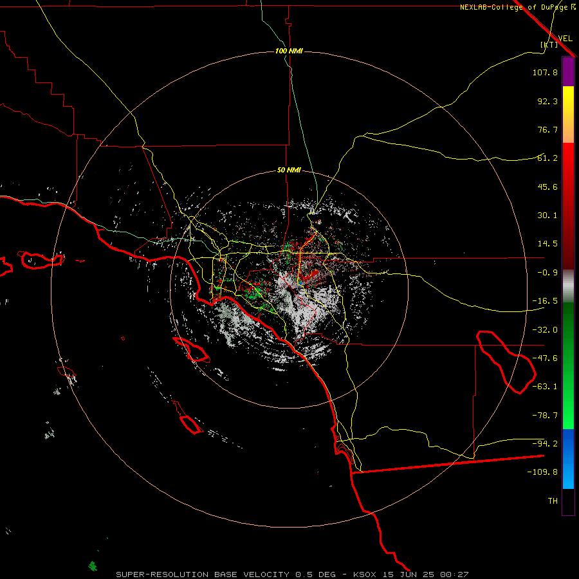Click the Super-Resolution Base Velocity caption
Viewport: 579px width, 579px height.
click(292, 574)
